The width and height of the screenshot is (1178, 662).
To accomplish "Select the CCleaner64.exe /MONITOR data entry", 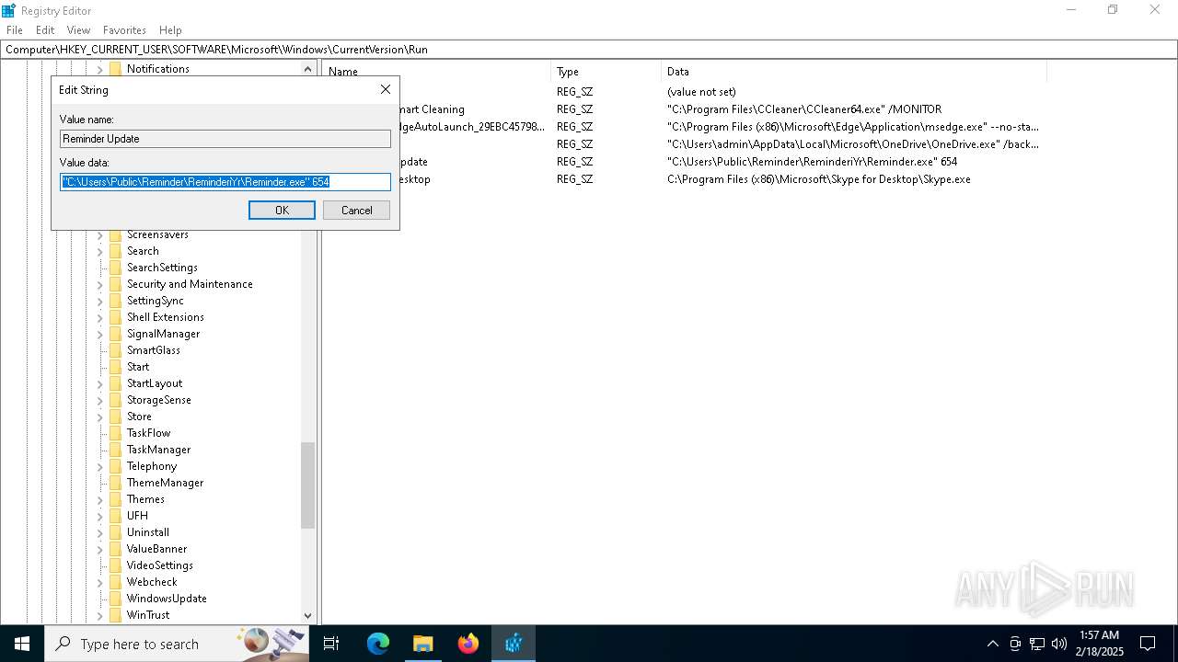I will click(x=804, y=109).
